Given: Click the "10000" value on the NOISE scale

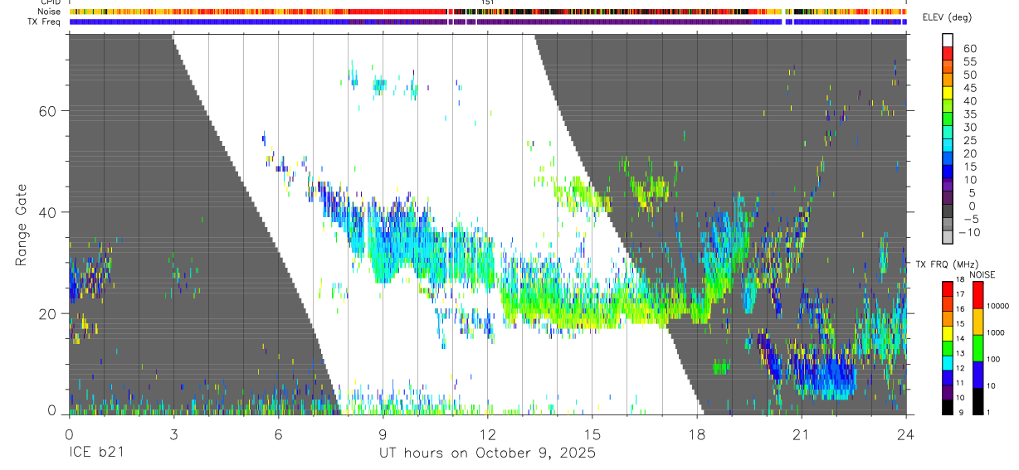Looking at the screenshot, I should point(999,306).
